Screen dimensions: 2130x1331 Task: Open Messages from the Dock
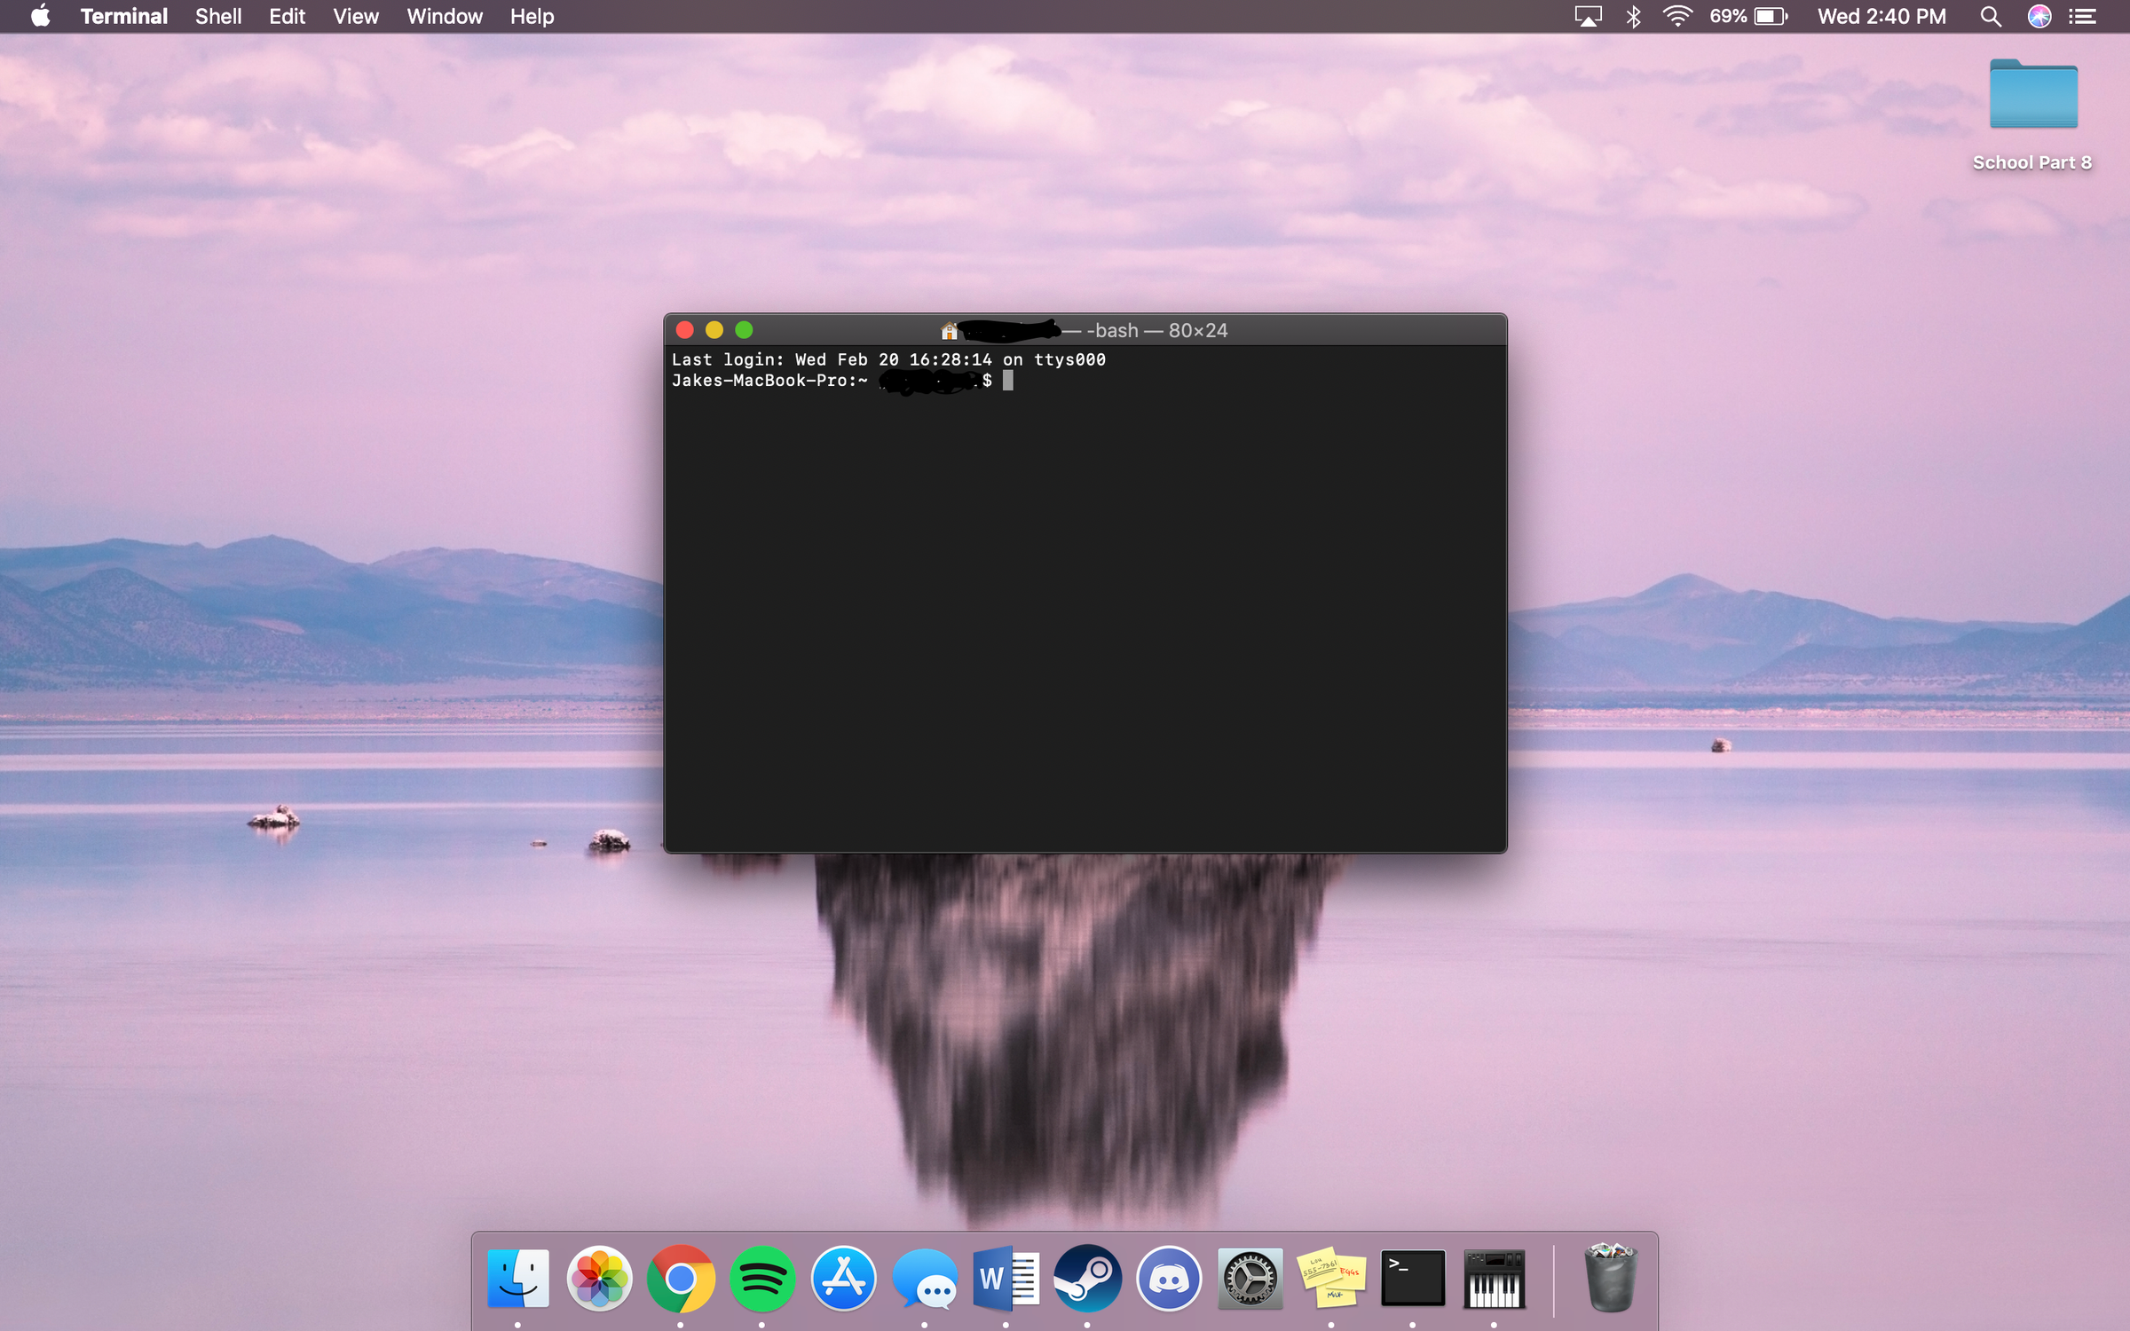pyautogui.click(x=924, y=1279)
